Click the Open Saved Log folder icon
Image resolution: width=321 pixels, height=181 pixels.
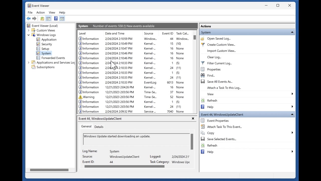pos(203,39)
